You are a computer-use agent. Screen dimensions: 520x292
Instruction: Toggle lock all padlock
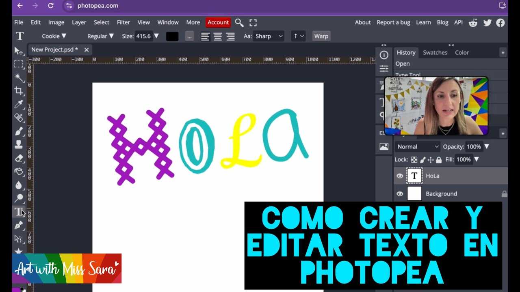tap(439, 160)
